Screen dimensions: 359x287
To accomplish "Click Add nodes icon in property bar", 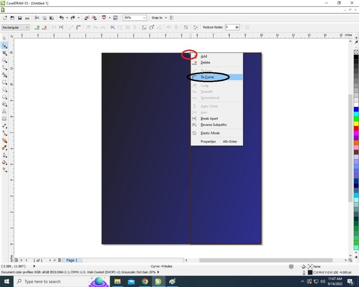I will (x=37, y=27).
